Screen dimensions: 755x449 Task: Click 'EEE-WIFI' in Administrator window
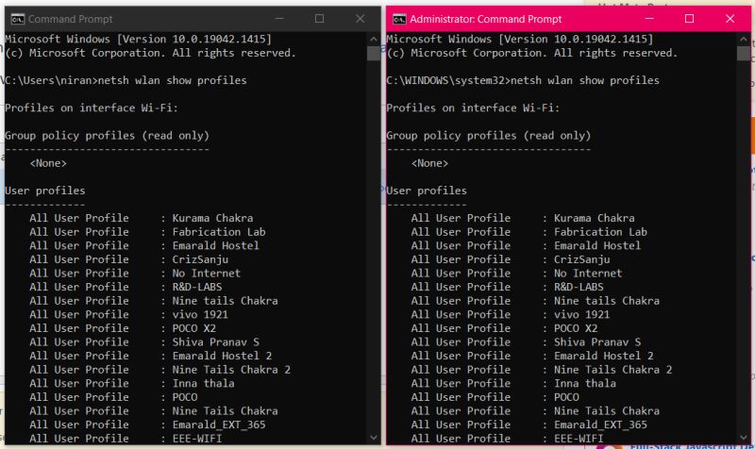tap(579, 439)
